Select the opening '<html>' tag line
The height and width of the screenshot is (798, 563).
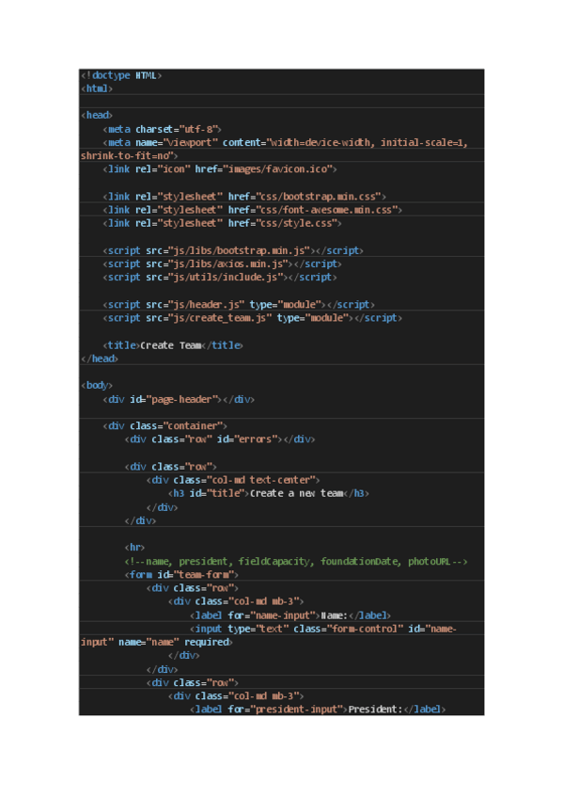97,88
